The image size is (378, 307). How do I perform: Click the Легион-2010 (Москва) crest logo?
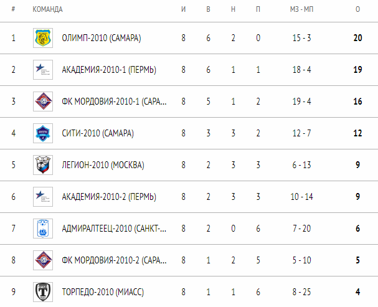point(43,165)
